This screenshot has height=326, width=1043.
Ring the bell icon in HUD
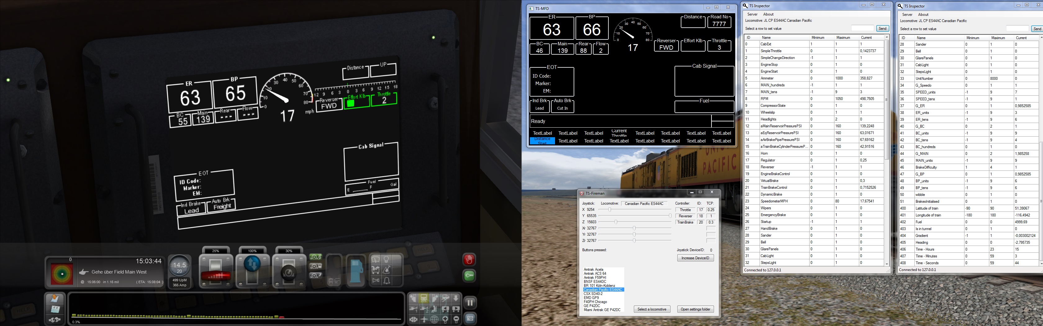[387, 280]
